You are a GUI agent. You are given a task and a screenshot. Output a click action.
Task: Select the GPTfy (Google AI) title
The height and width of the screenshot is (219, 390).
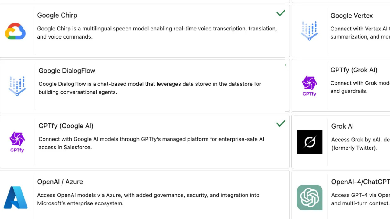tap(66, 126)
